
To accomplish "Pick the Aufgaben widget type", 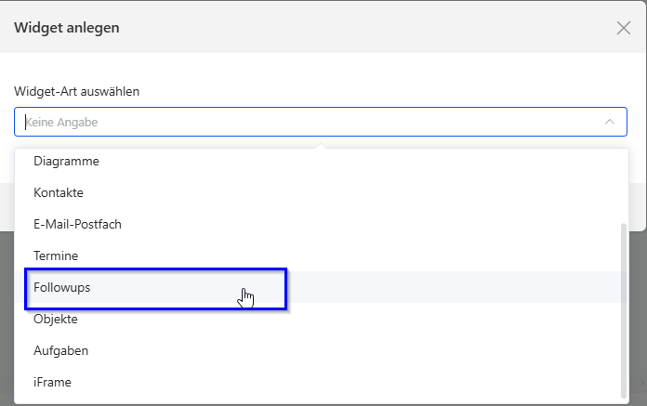I will click(x=322, y=350).
